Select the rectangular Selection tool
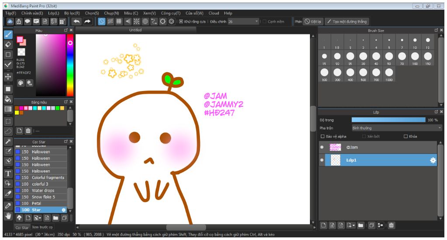This screenshot has width=447, height=240. coord(8,122)
